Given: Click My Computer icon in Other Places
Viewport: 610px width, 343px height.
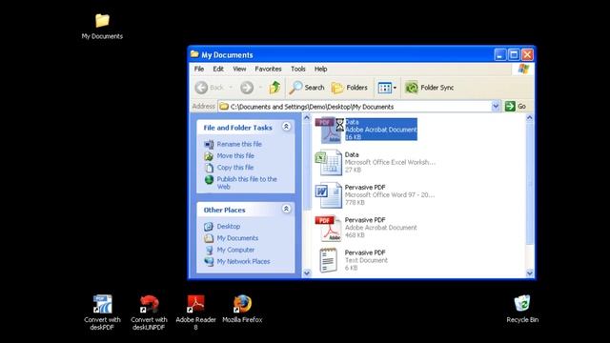Looking at the screenshot, I should click(209, 250).
